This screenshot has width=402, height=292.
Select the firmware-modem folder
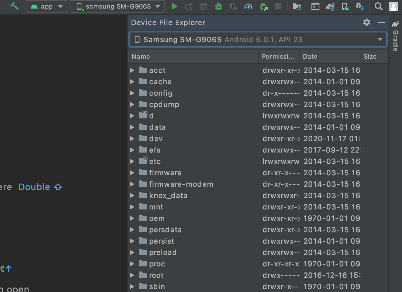[x=258, y=184]
